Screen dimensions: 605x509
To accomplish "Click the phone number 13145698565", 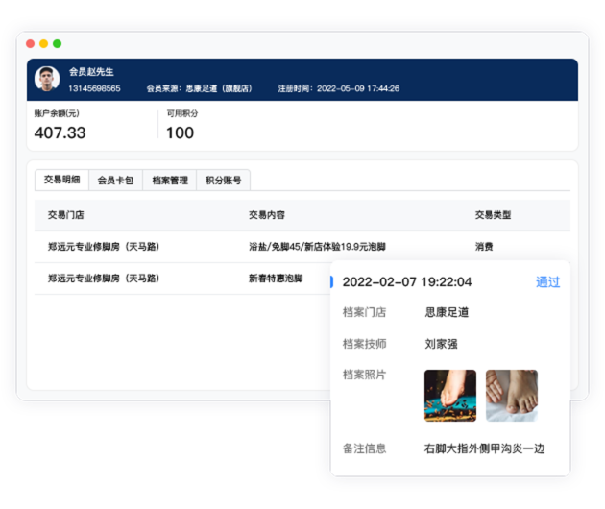I will [x=94, y=88].
